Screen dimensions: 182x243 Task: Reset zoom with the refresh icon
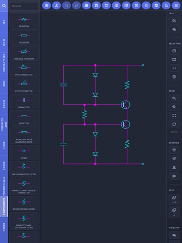pyautogui.click(x=174, y=124)
